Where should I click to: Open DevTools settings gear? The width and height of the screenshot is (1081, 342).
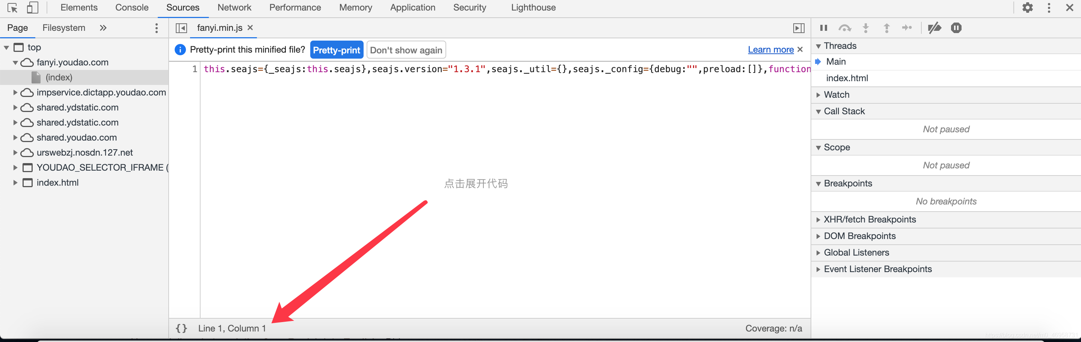pos(1027,8)
